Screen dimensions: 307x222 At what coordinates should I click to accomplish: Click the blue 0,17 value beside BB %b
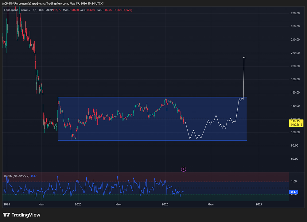coord(34,176)
